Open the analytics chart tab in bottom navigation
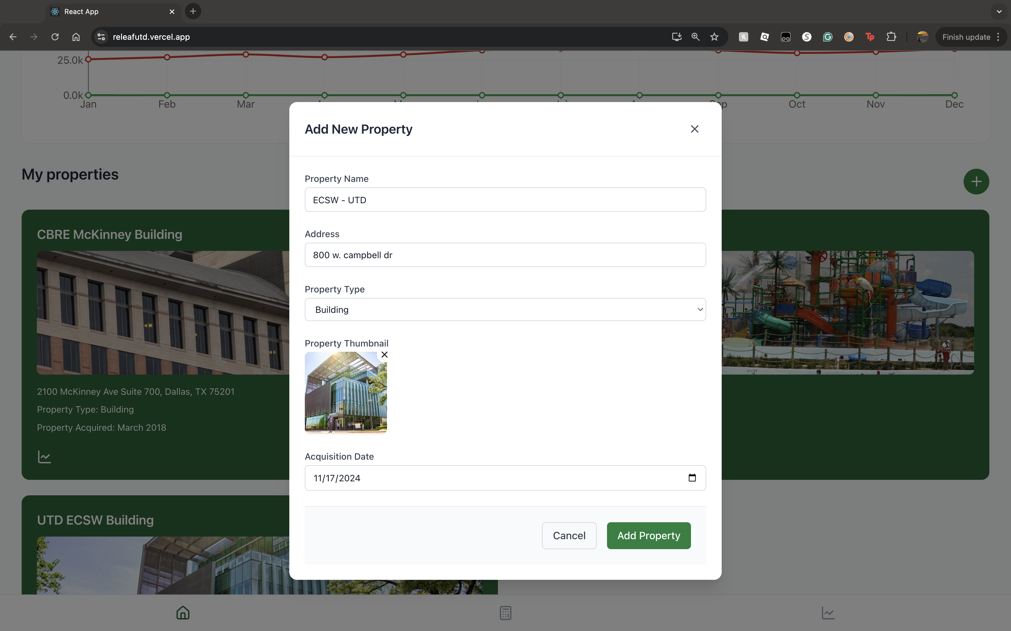This screenshot has height=631, width=1011. pos(828,613)
